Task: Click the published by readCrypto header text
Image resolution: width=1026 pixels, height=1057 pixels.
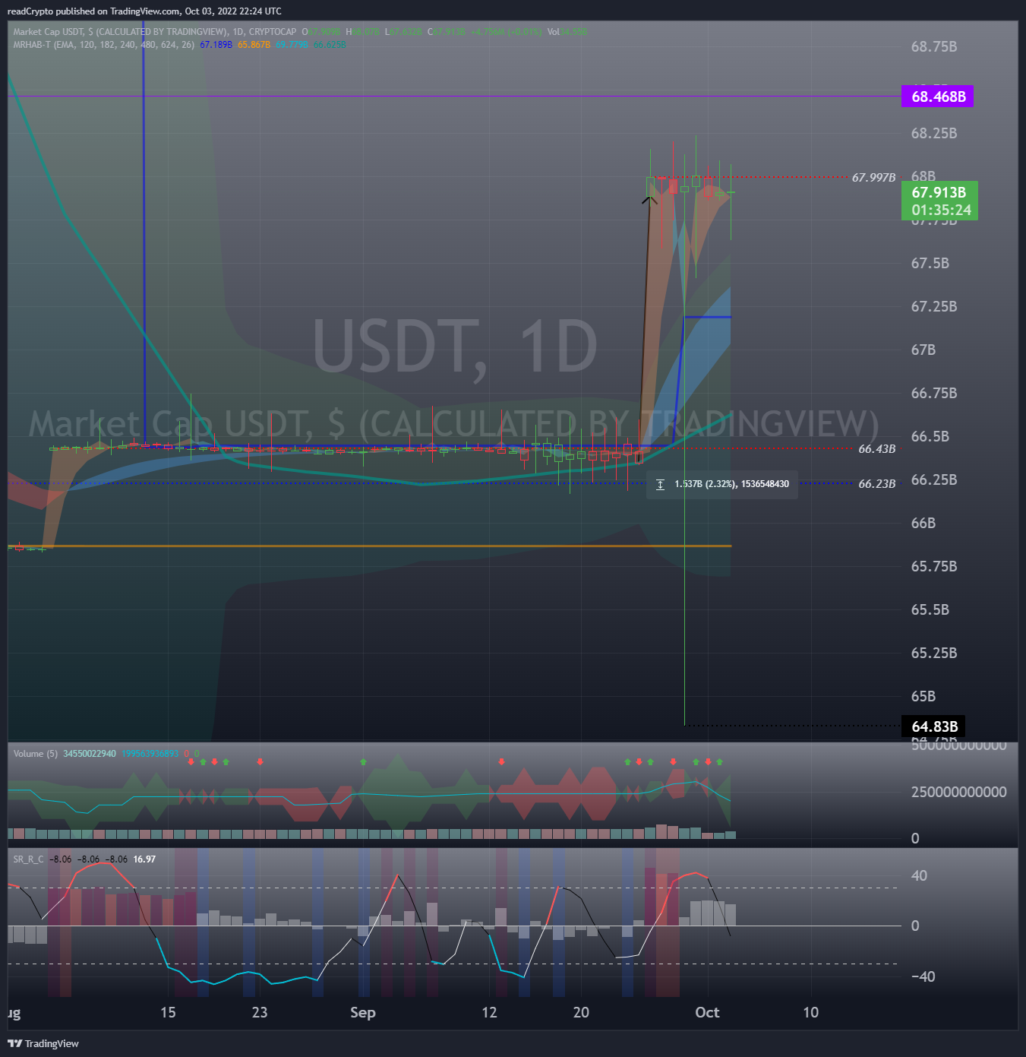Action: coord(144,11)
